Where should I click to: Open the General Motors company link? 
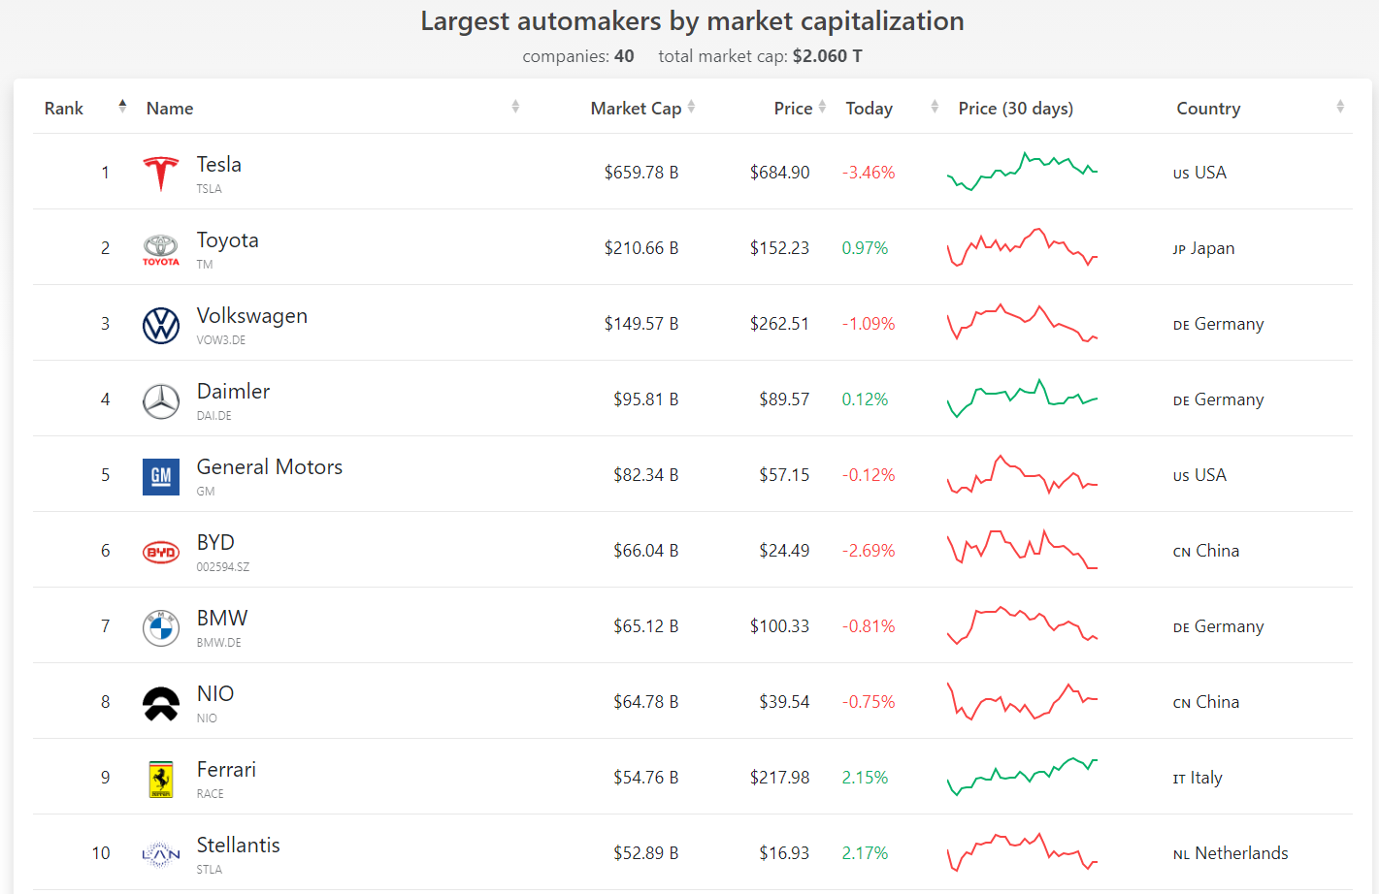(x=270, y=467)
